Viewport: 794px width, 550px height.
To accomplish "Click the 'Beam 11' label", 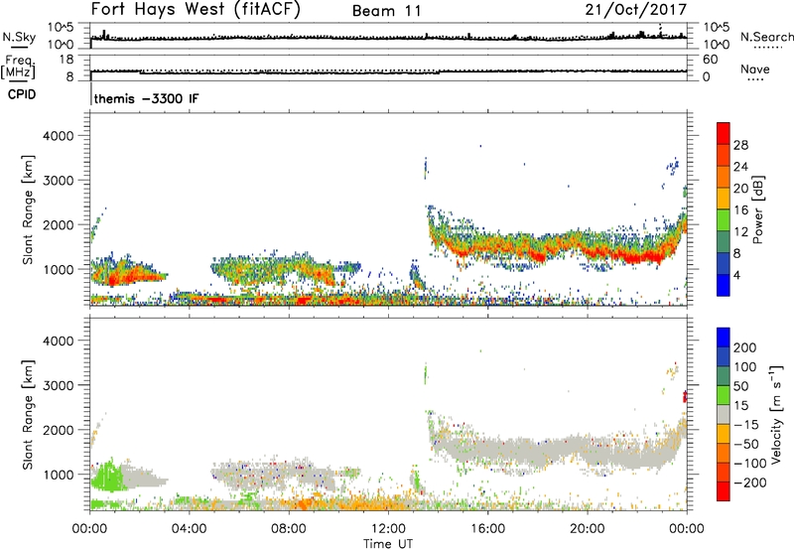I will (x=387, y=11).
